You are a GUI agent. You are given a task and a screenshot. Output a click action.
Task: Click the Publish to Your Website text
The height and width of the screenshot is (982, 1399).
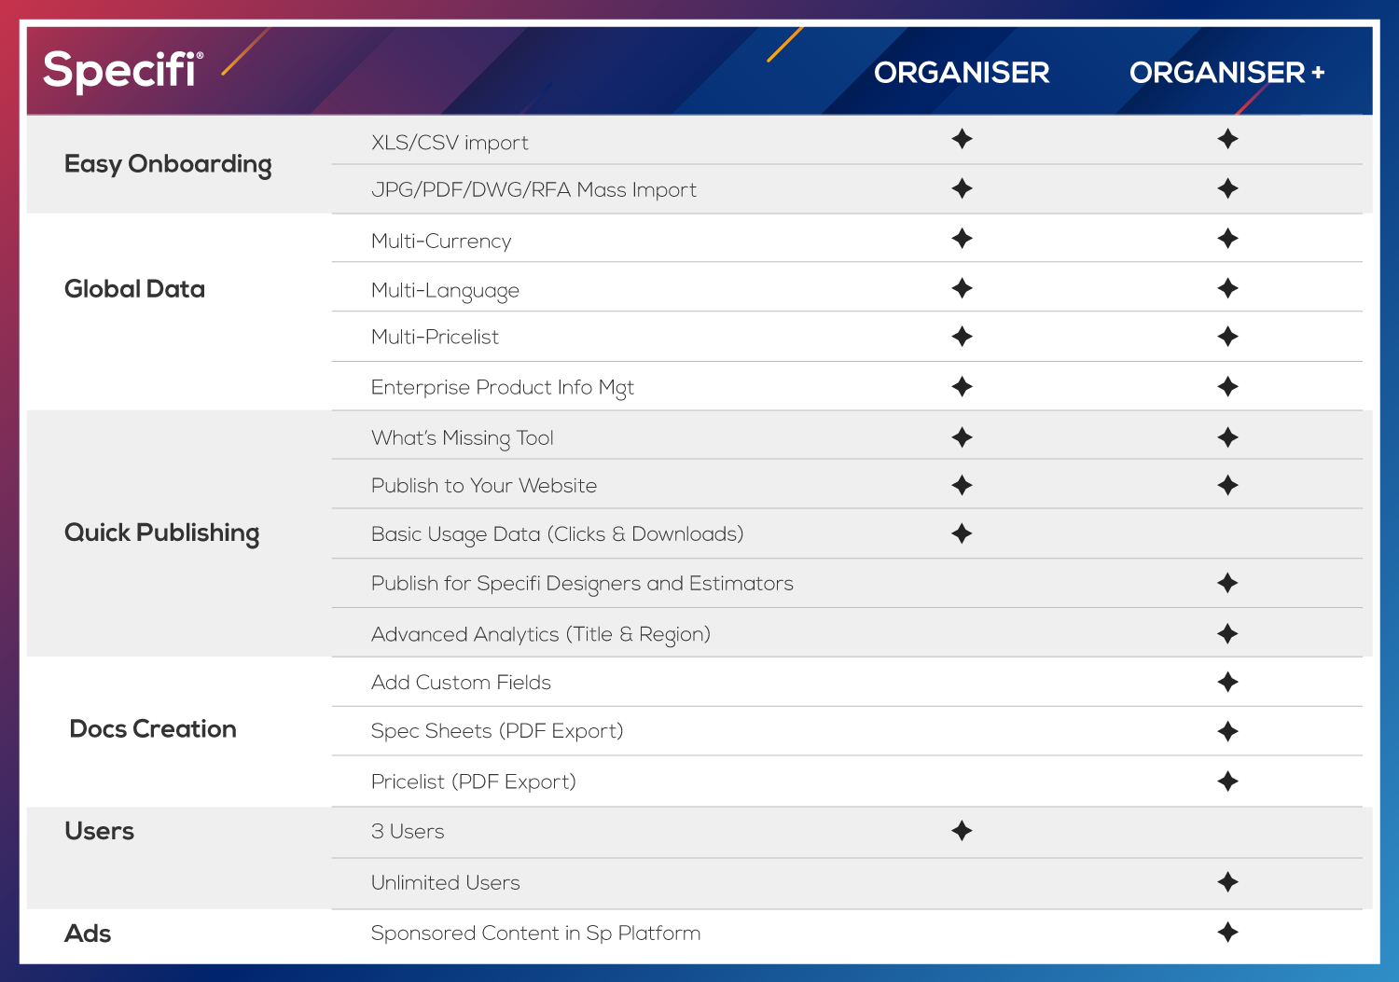coord(483,486)
